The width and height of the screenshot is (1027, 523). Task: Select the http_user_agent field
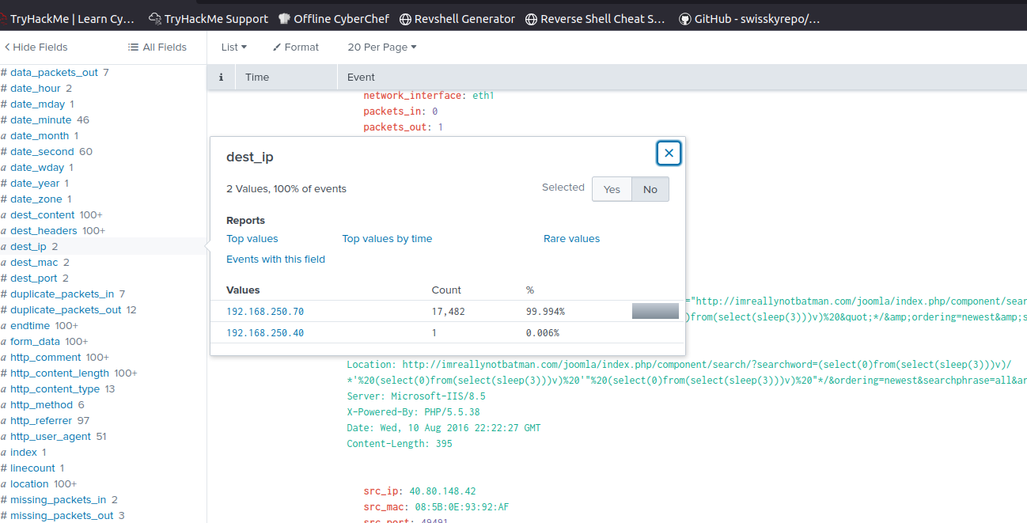50,437
